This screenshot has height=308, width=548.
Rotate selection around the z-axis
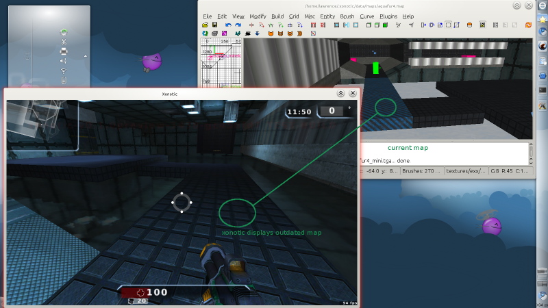(x=300, y=25)
